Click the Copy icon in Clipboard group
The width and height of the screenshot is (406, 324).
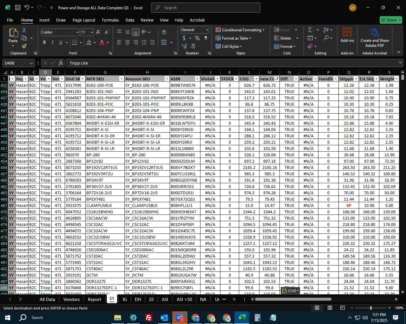coord(24,38)
